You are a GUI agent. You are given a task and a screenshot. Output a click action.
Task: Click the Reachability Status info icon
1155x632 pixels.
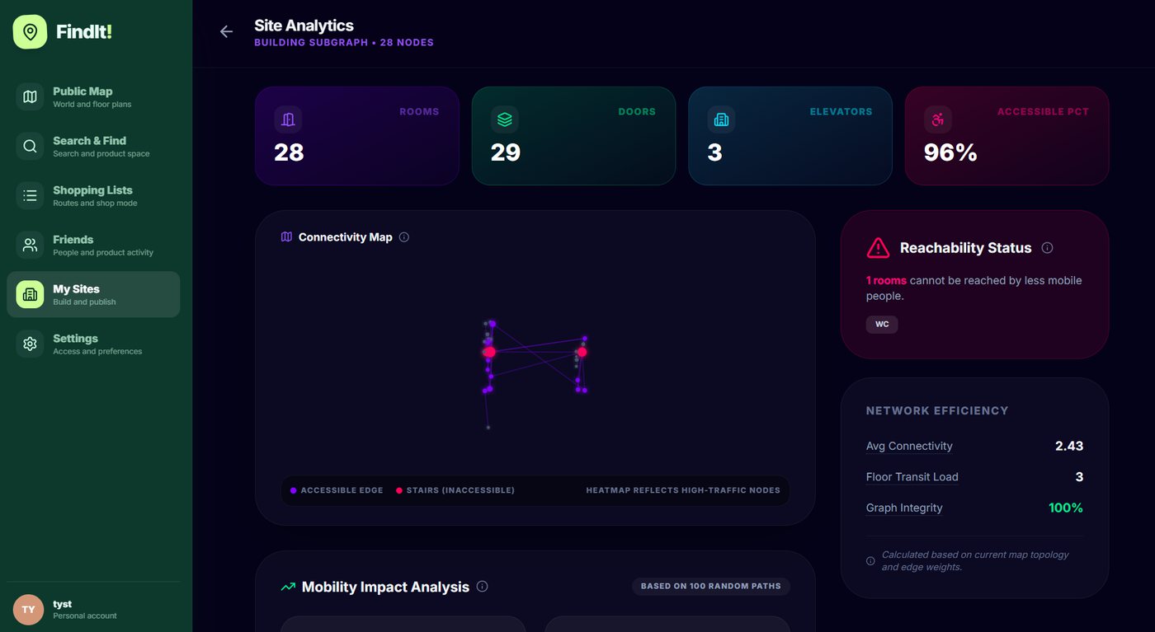coord(1047,247)
